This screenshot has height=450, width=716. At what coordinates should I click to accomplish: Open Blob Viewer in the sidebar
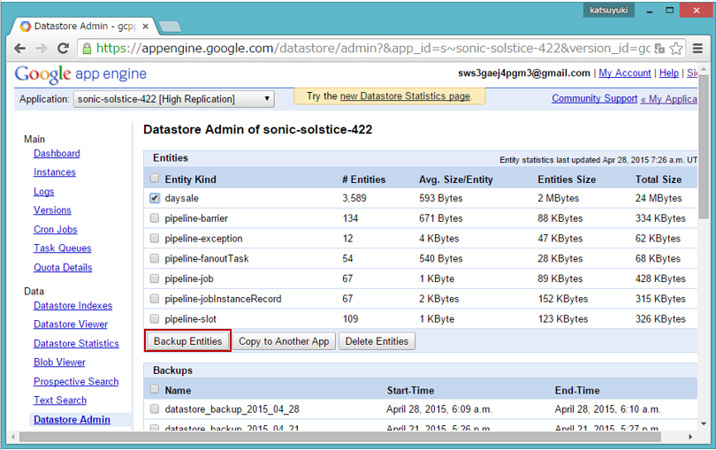point(59,362)
